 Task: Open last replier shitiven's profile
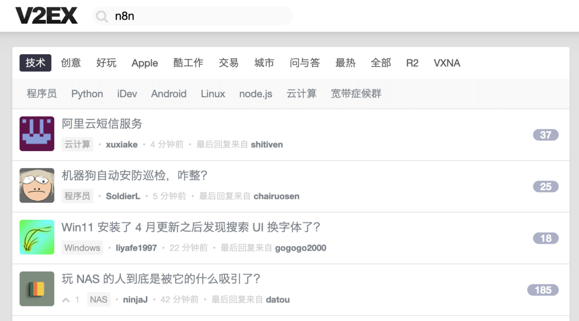pyautogui.click(x=267, y=145)
